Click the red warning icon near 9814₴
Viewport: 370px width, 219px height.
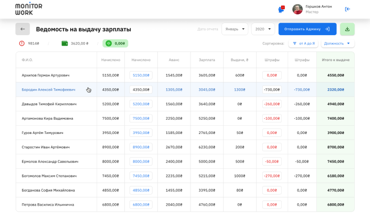point(22,43)
